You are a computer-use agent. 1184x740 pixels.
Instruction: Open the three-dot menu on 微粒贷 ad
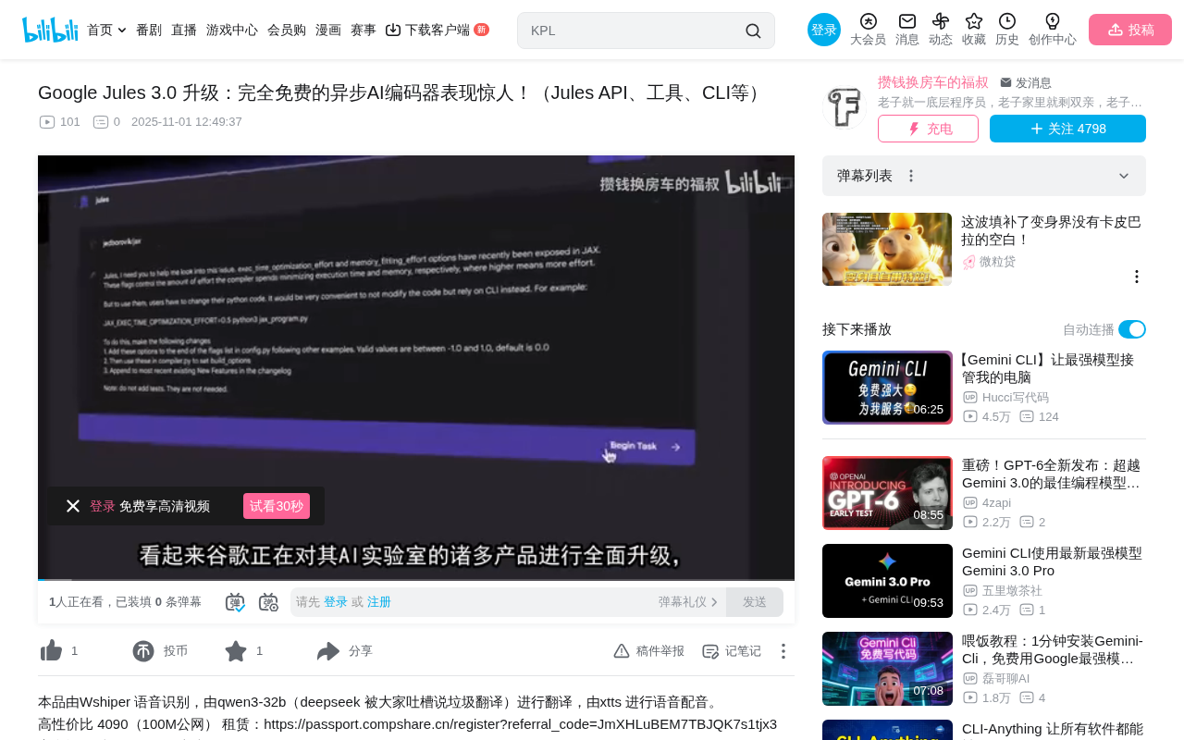pyautogui.click(x=1137, y=277)
